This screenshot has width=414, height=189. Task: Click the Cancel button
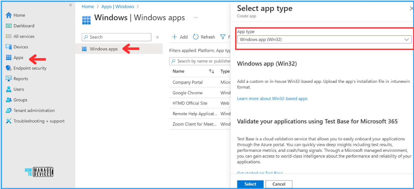(x=279, y=184)
